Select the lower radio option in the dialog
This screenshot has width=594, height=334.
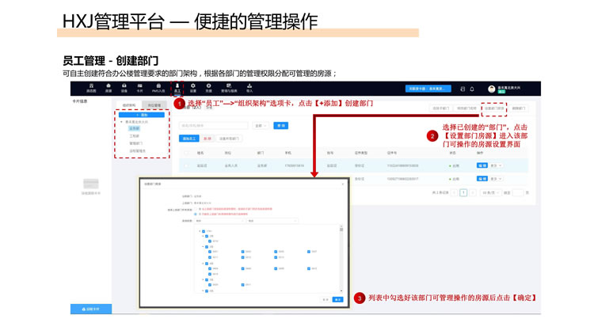pos(196,214)
